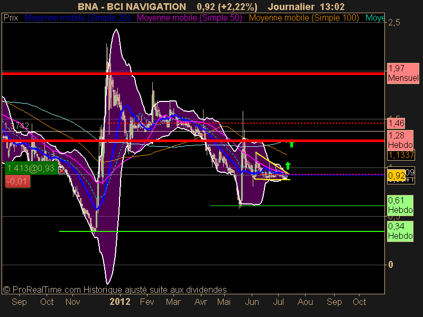The image size is (423, 317).
Task: Open Moyenne mobile (Simple 100) indicator settings
Action: 304,18
